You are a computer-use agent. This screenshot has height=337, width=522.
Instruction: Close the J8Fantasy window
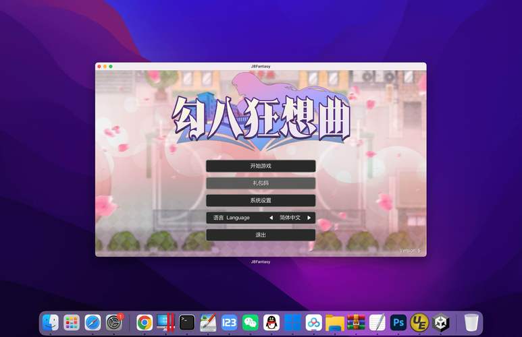99,67
